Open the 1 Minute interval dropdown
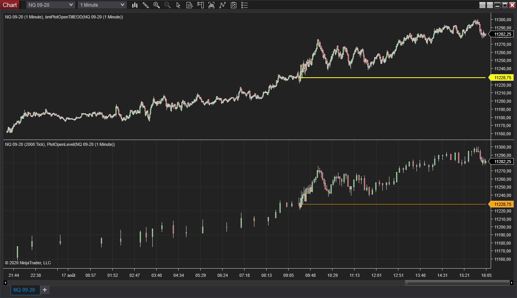This screenshot has height=298, width=517. click(102, 5)
